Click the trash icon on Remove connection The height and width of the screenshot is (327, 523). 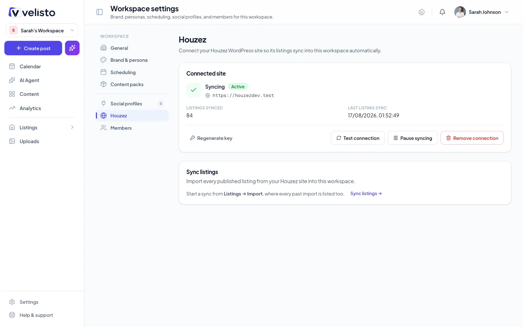click(449, 138)
